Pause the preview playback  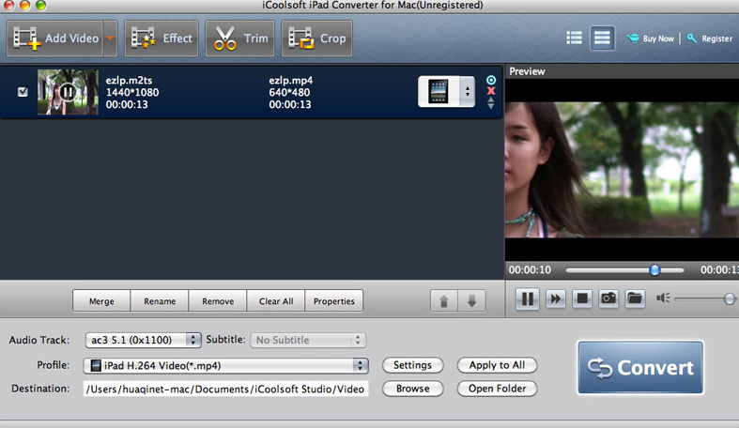click(528, 298)
